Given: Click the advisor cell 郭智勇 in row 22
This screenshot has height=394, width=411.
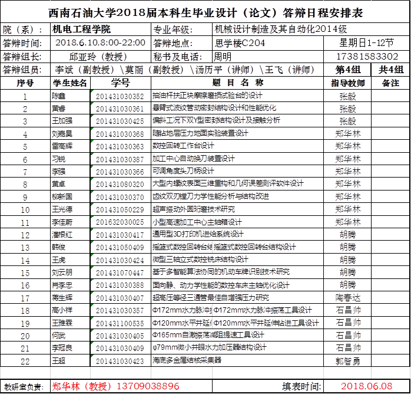Looking at the screenshot, I should point(347,361).
